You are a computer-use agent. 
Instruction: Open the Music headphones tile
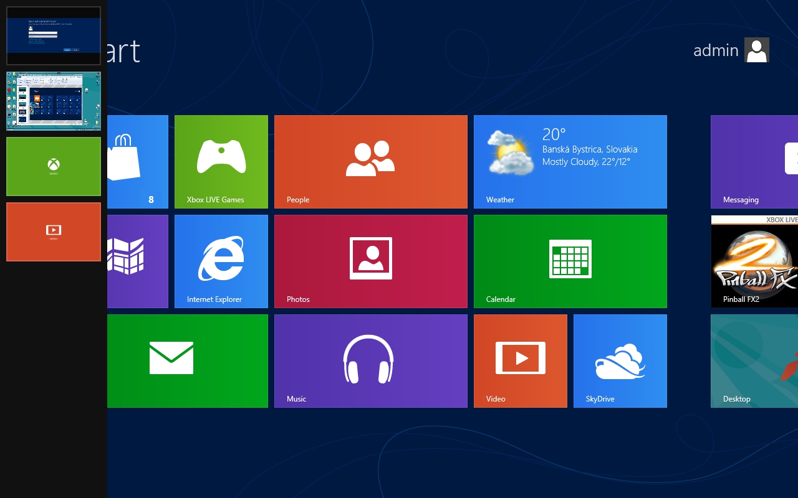371,361
